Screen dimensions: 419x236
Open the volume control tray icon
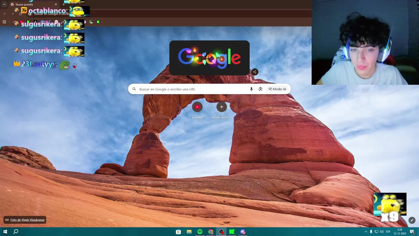[382, 232]
